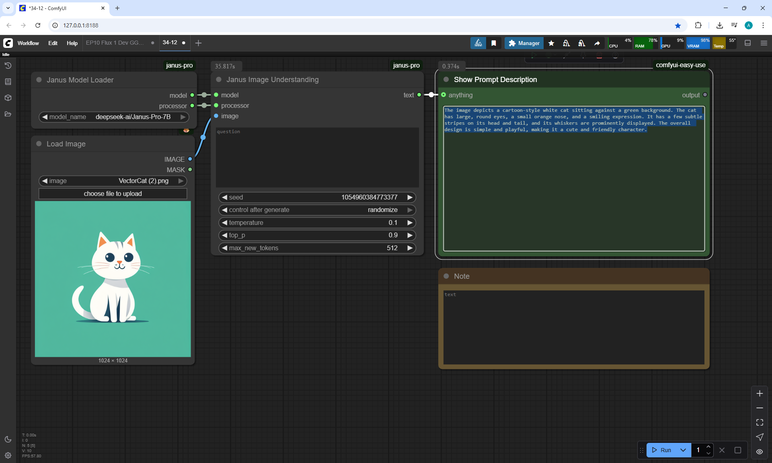This screenshot has width=772, height=463.
Task: Click the star favorites icon beside Manager
Action: point(551,43)
